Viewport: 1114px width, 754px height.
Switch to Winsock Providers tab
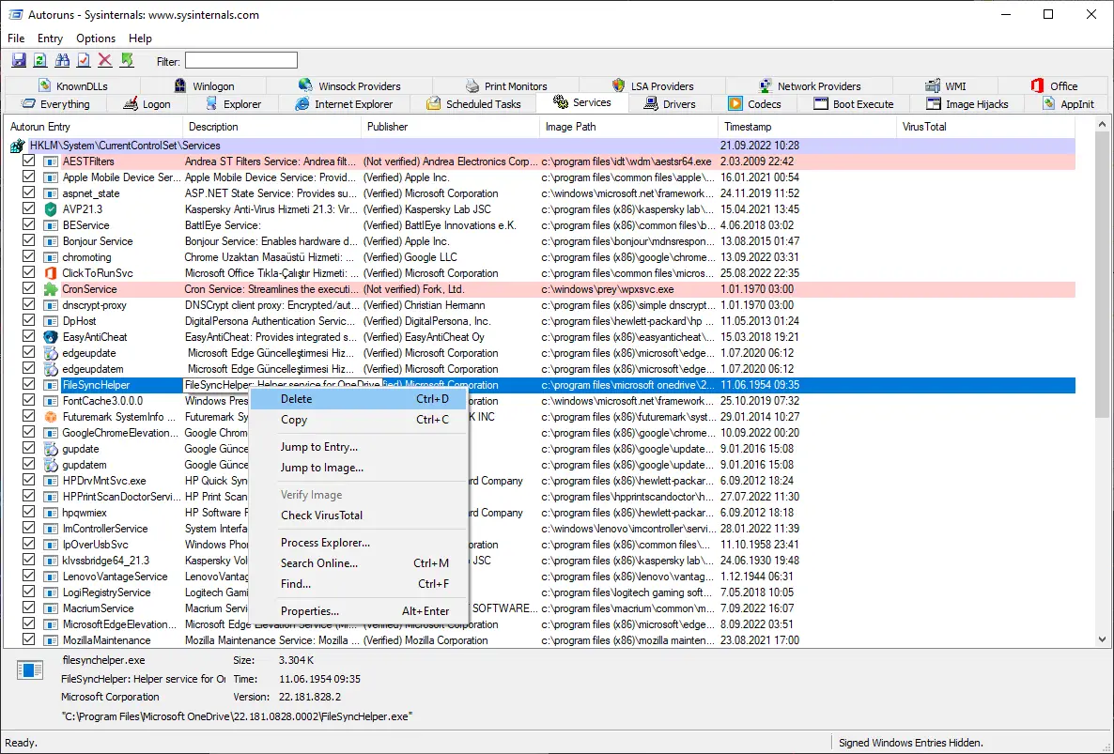pyautogui.click(x=349, y=85)
